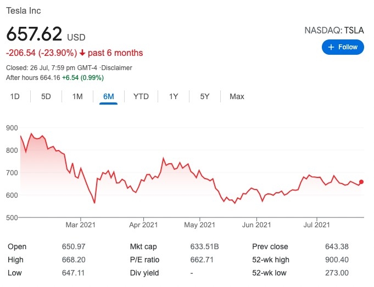Click the P/E ratio value 662.71
This screenshot has width=374, height=287.
(x=202, y=260)
